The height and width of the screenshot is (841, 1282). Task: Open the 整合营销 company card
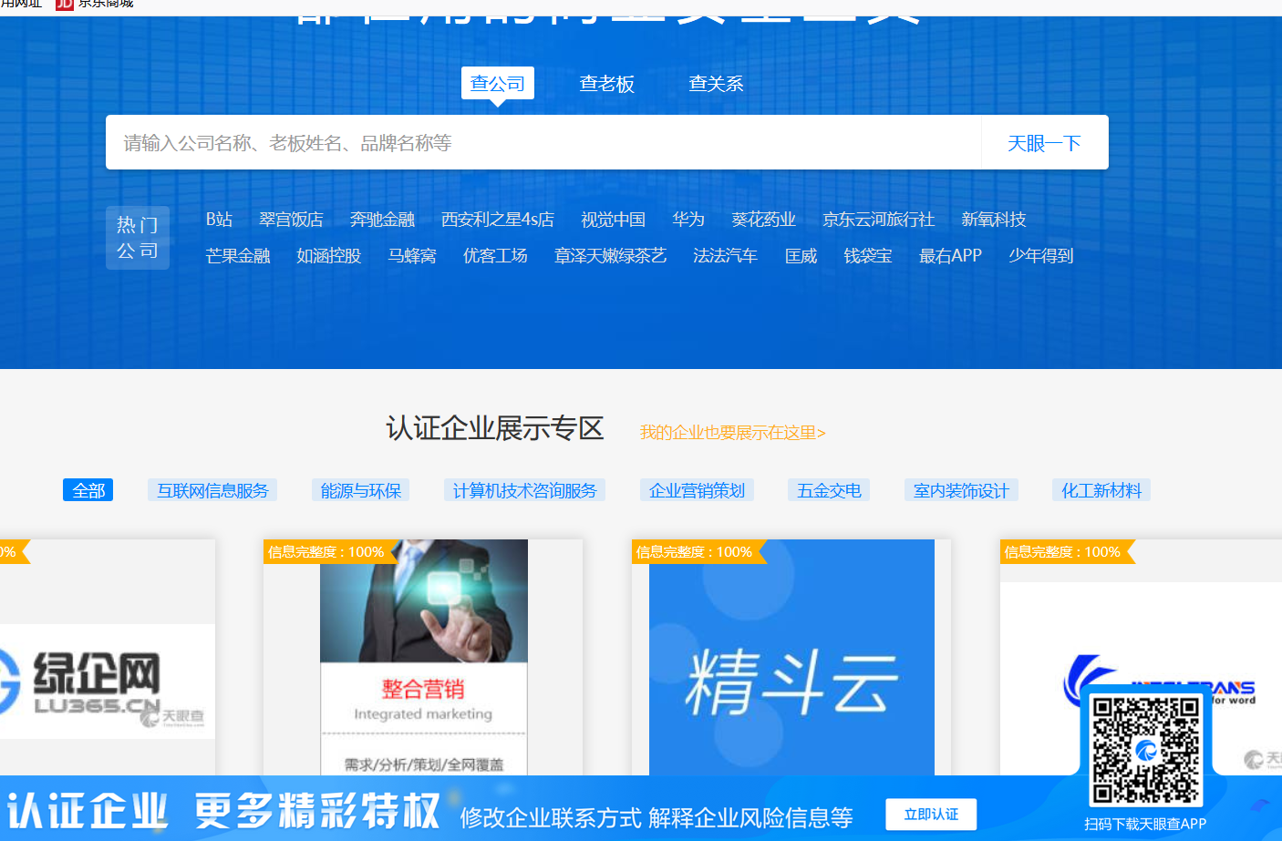click(x=423, y=658)
